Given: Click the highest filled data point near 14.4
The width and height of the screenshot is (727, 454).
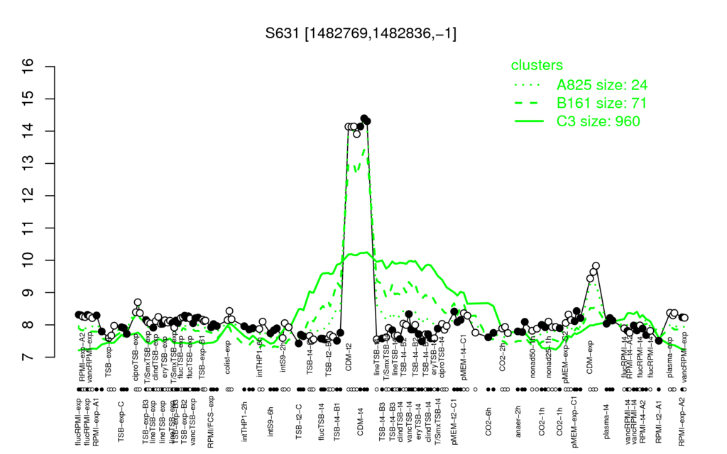Looking at the screenshot, I should pyautogui.click(x=364, y=118).
